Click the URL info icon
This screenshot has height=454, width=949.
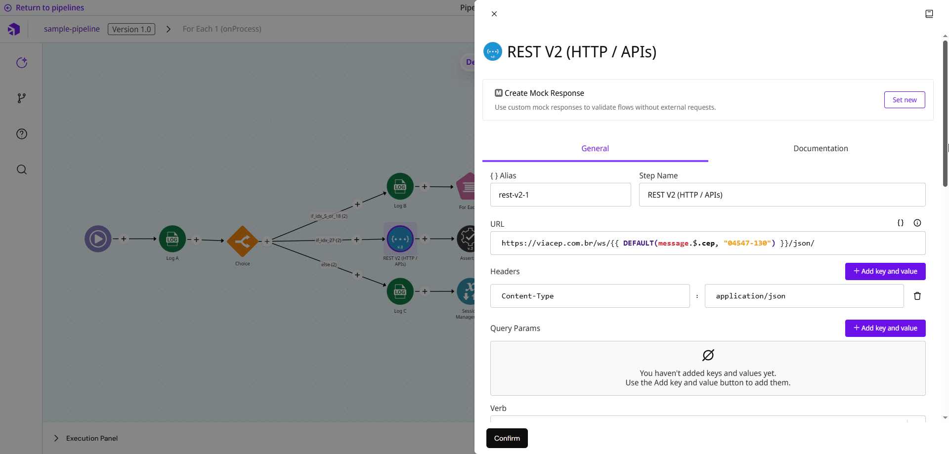(917, 223)
